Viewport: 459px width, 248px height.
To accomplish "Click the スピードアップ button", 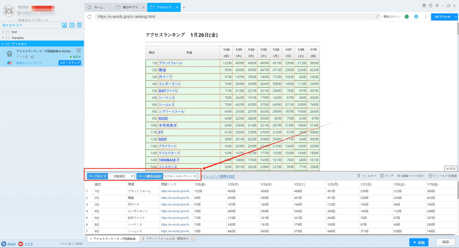I will pos(69,63).
